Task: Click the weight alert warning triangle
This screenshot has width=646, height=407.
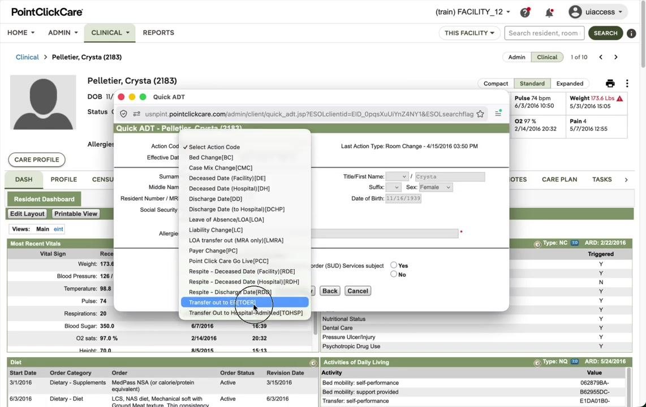Action: point(619,98)
